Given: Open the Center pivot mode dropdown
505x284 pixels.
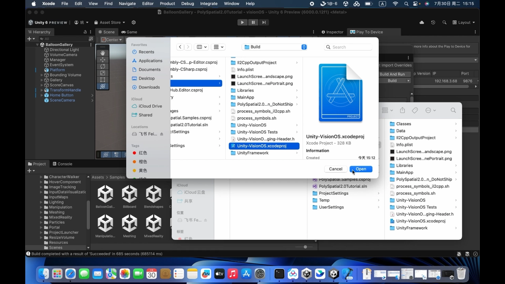Looking at the screenshot, I should point(112,39).
